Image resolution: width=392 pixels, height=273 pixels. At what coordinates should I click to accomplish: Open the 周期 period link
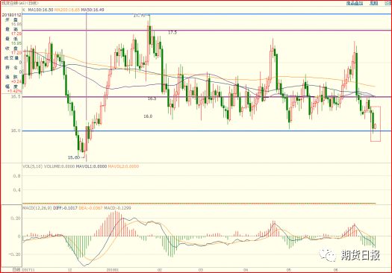click(373, 3)
